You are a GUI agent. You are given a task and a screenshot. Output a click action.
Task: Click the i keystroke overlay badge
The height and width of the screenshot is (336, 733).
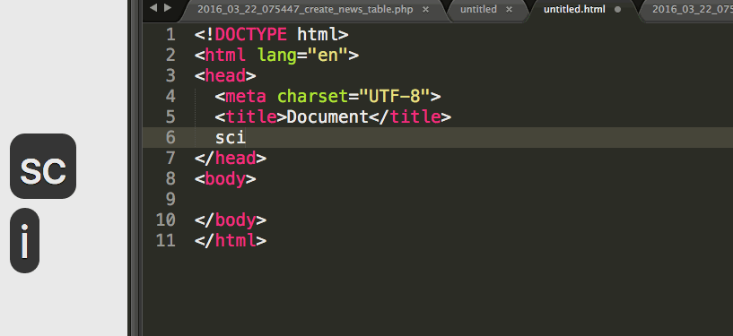[25, 240]
